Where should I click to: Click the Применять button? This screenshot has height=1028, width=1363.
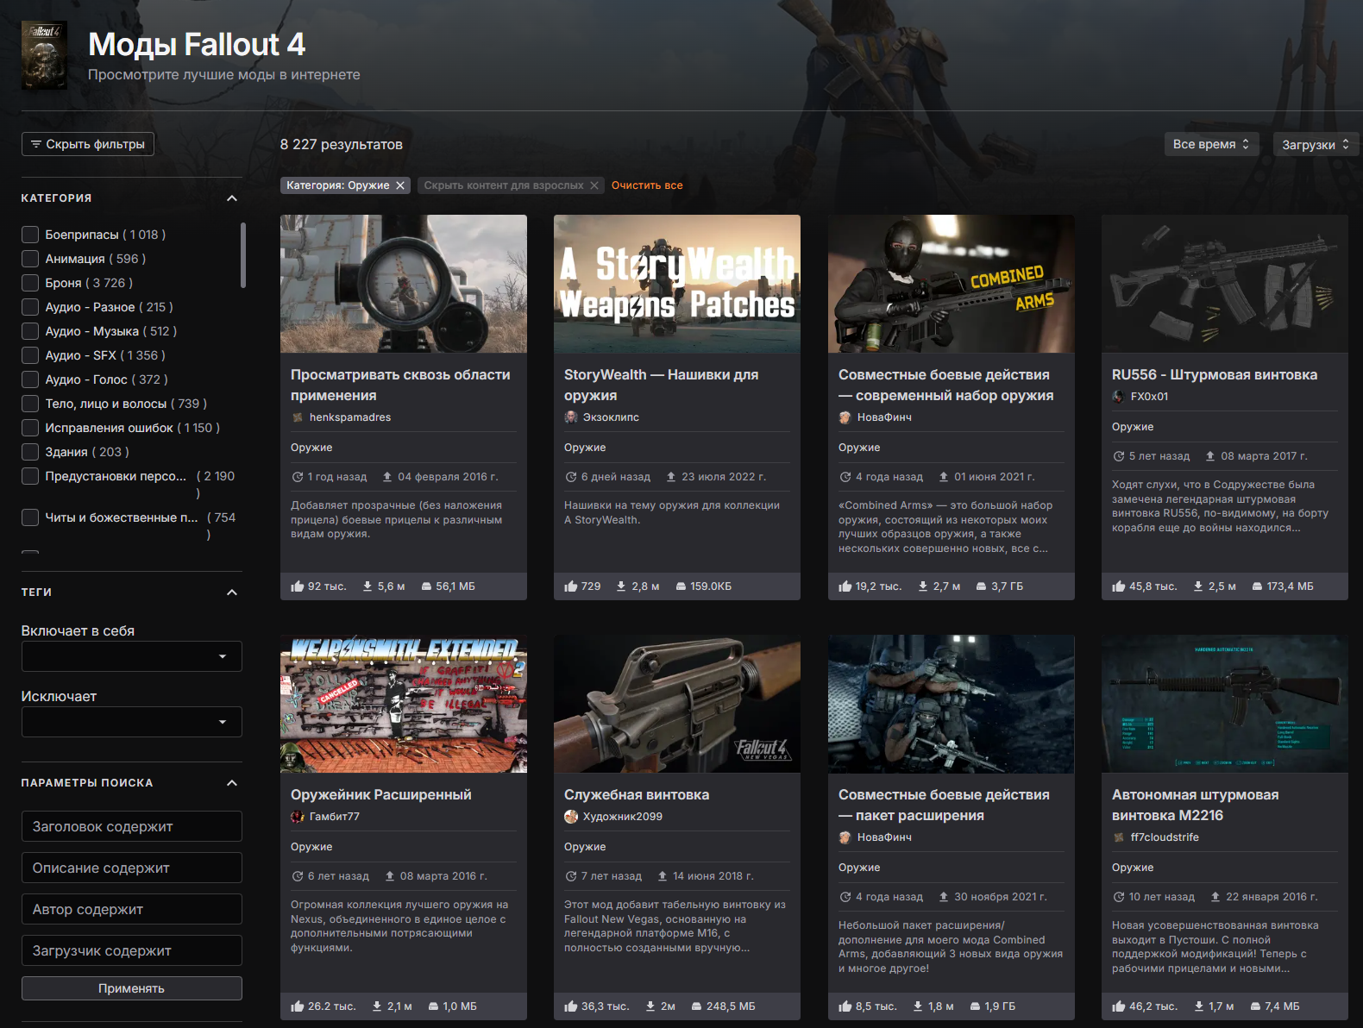pyautogui.click(x=132, y=988)
